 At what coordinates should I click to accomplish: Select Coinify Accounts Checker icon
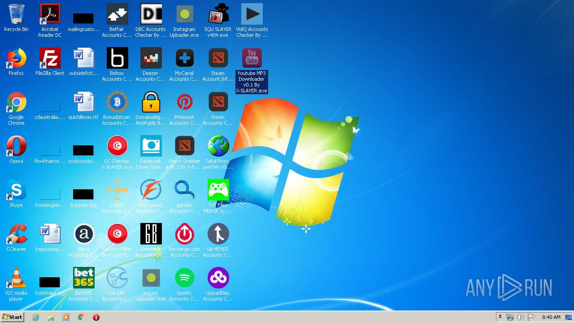[x=117, y=196]
